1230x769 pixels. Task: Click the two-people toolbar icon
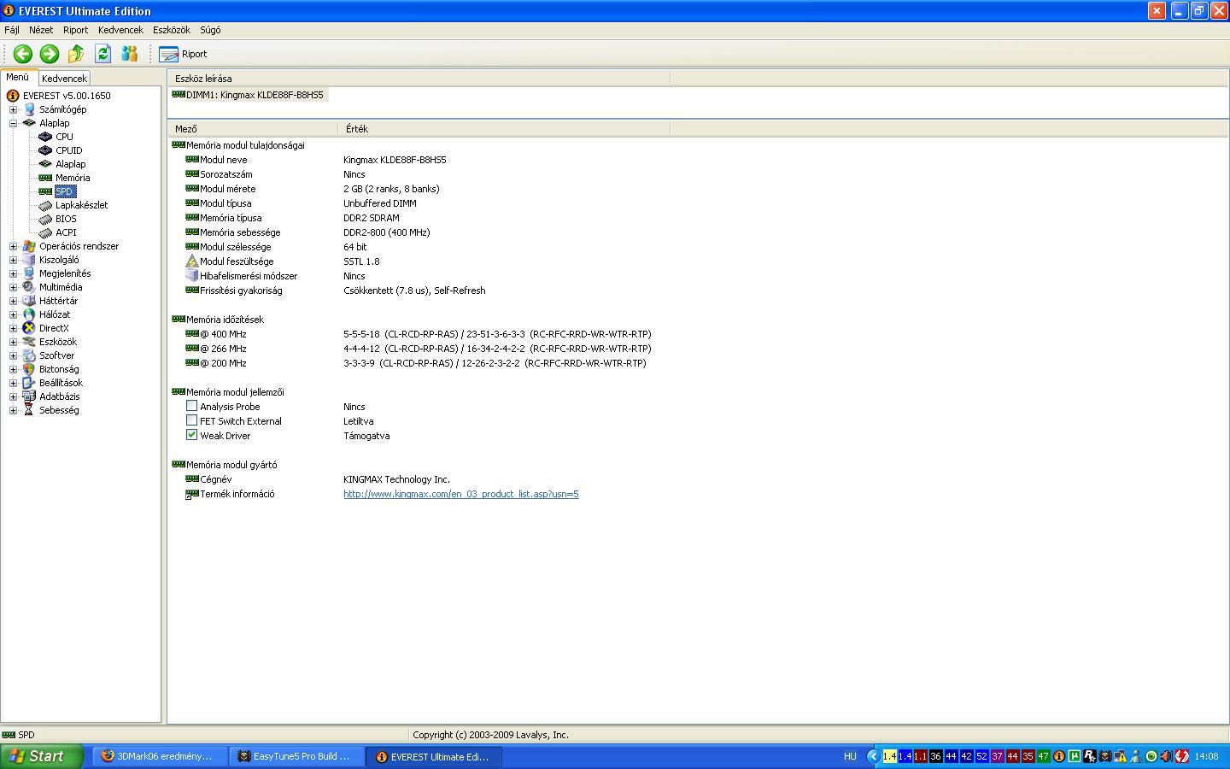pos(129,54)
